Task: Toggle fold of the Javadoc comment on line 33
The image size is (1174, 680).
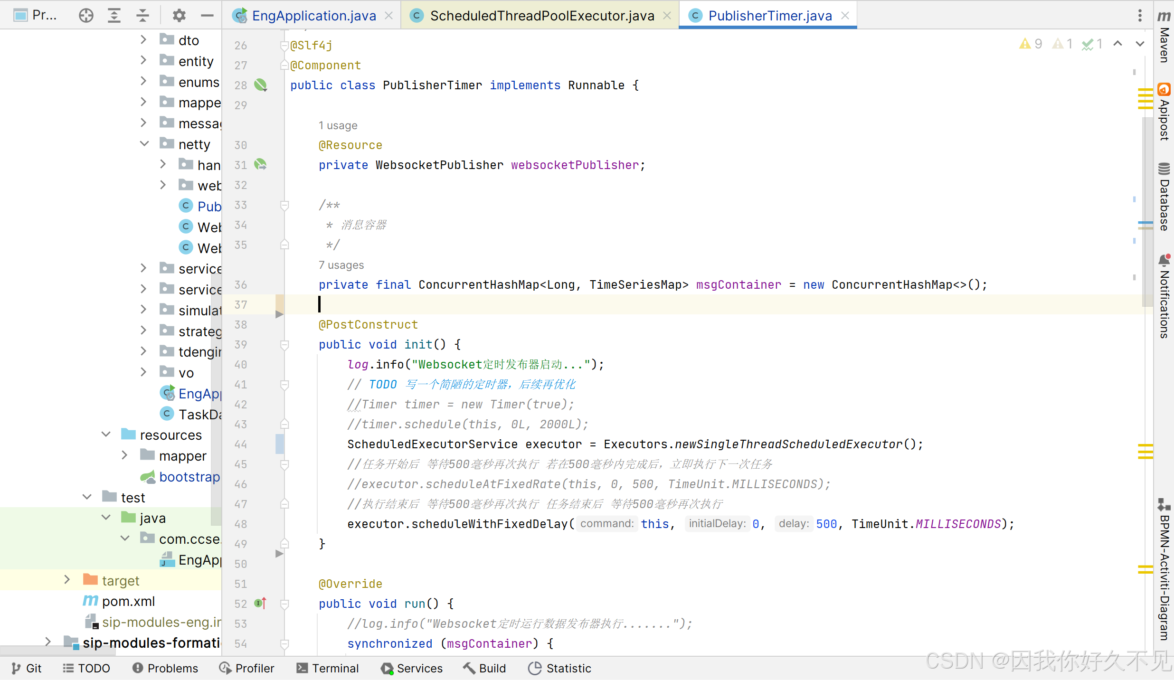Action: 284,205
